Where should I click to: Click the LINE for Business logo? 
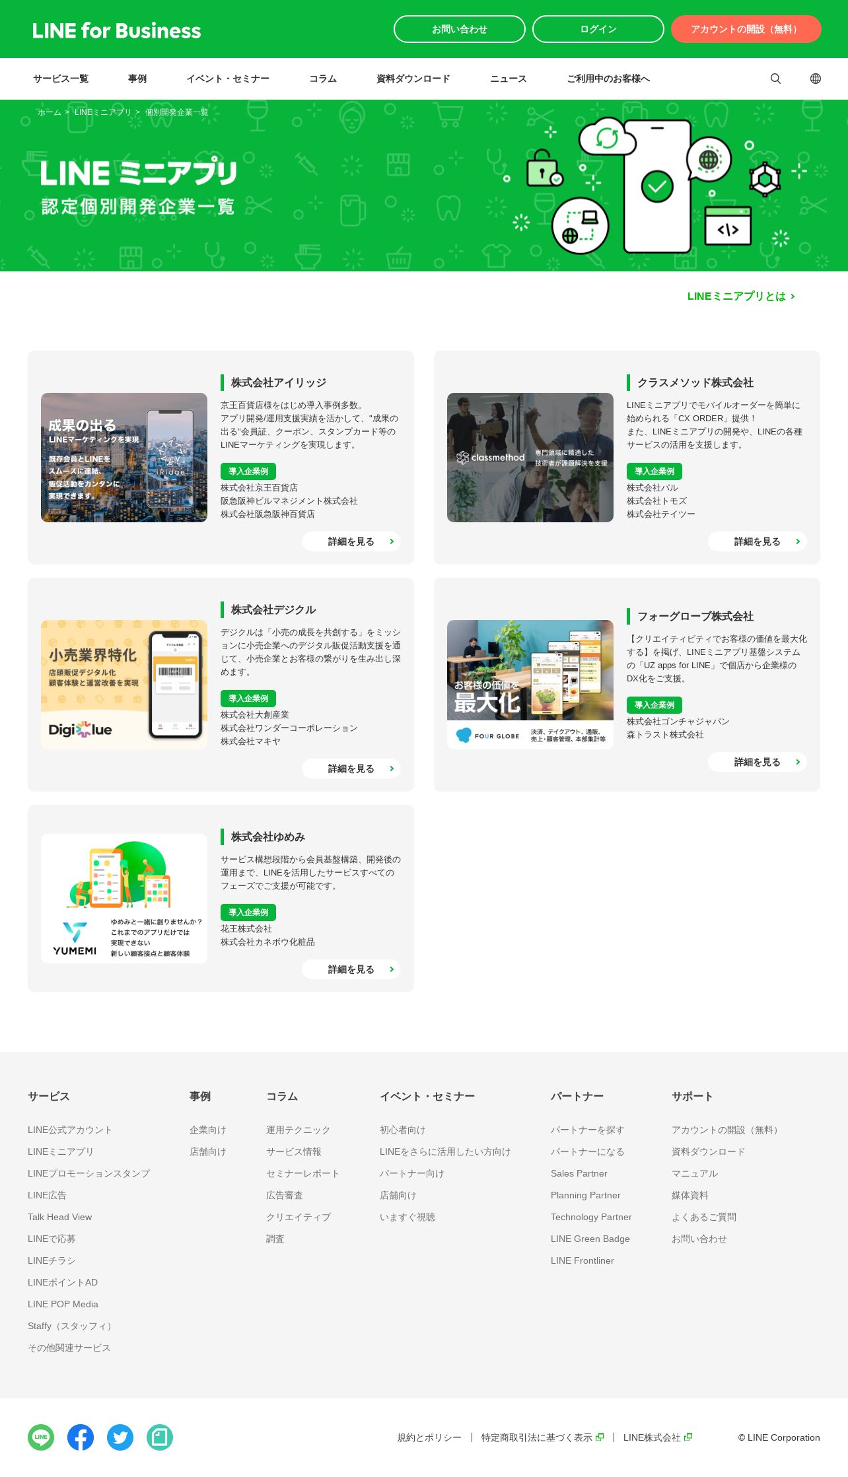116,30
